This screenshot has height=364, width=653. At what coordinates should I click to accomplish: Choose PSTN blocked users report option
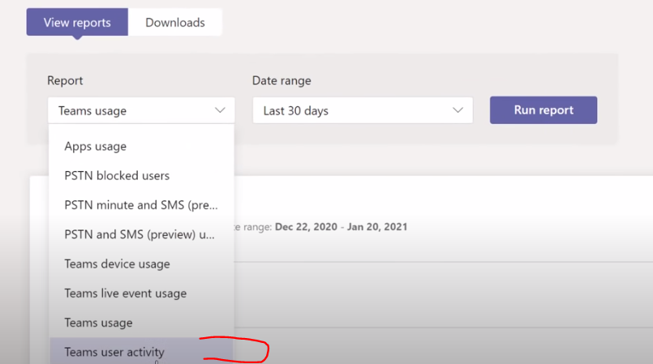pyautogui.click(x=141, y=176)
